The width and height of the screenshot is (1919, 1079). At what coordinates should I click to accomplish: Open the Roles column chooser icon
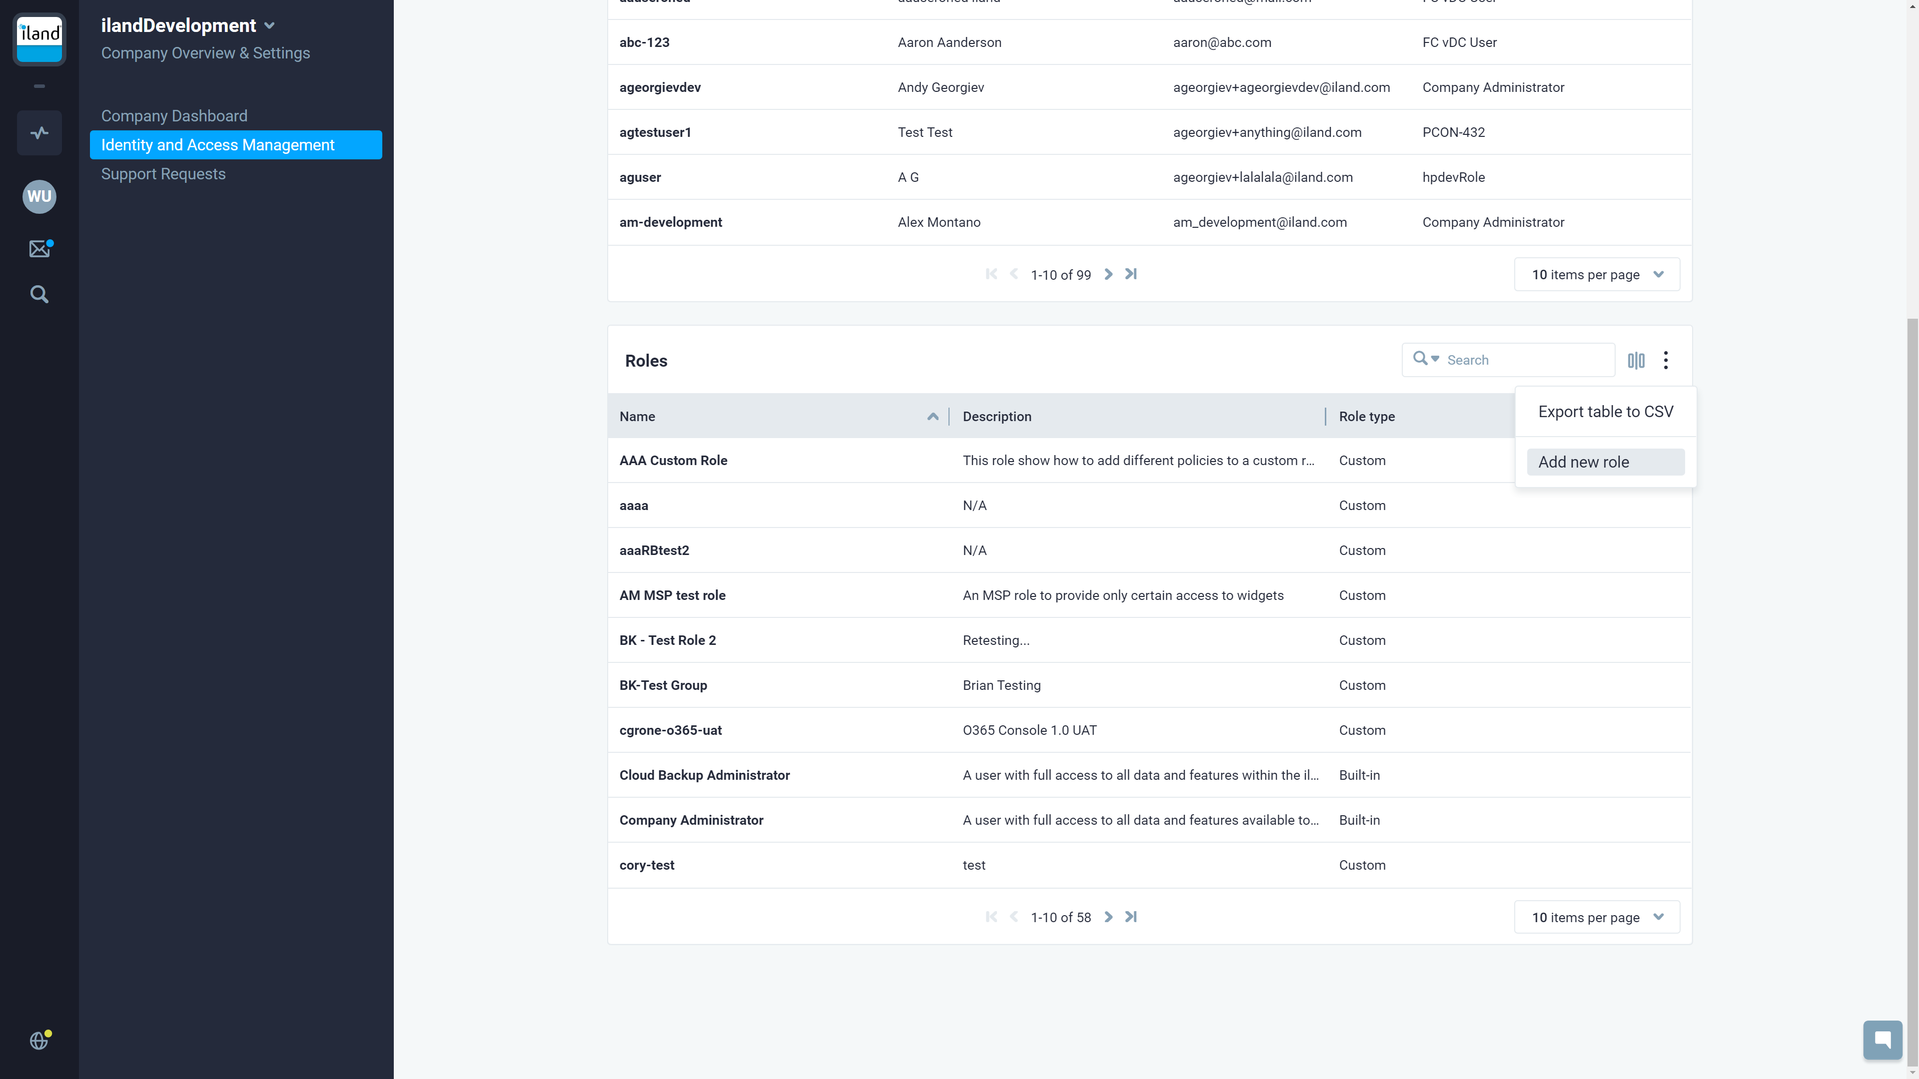(1636, 360)
